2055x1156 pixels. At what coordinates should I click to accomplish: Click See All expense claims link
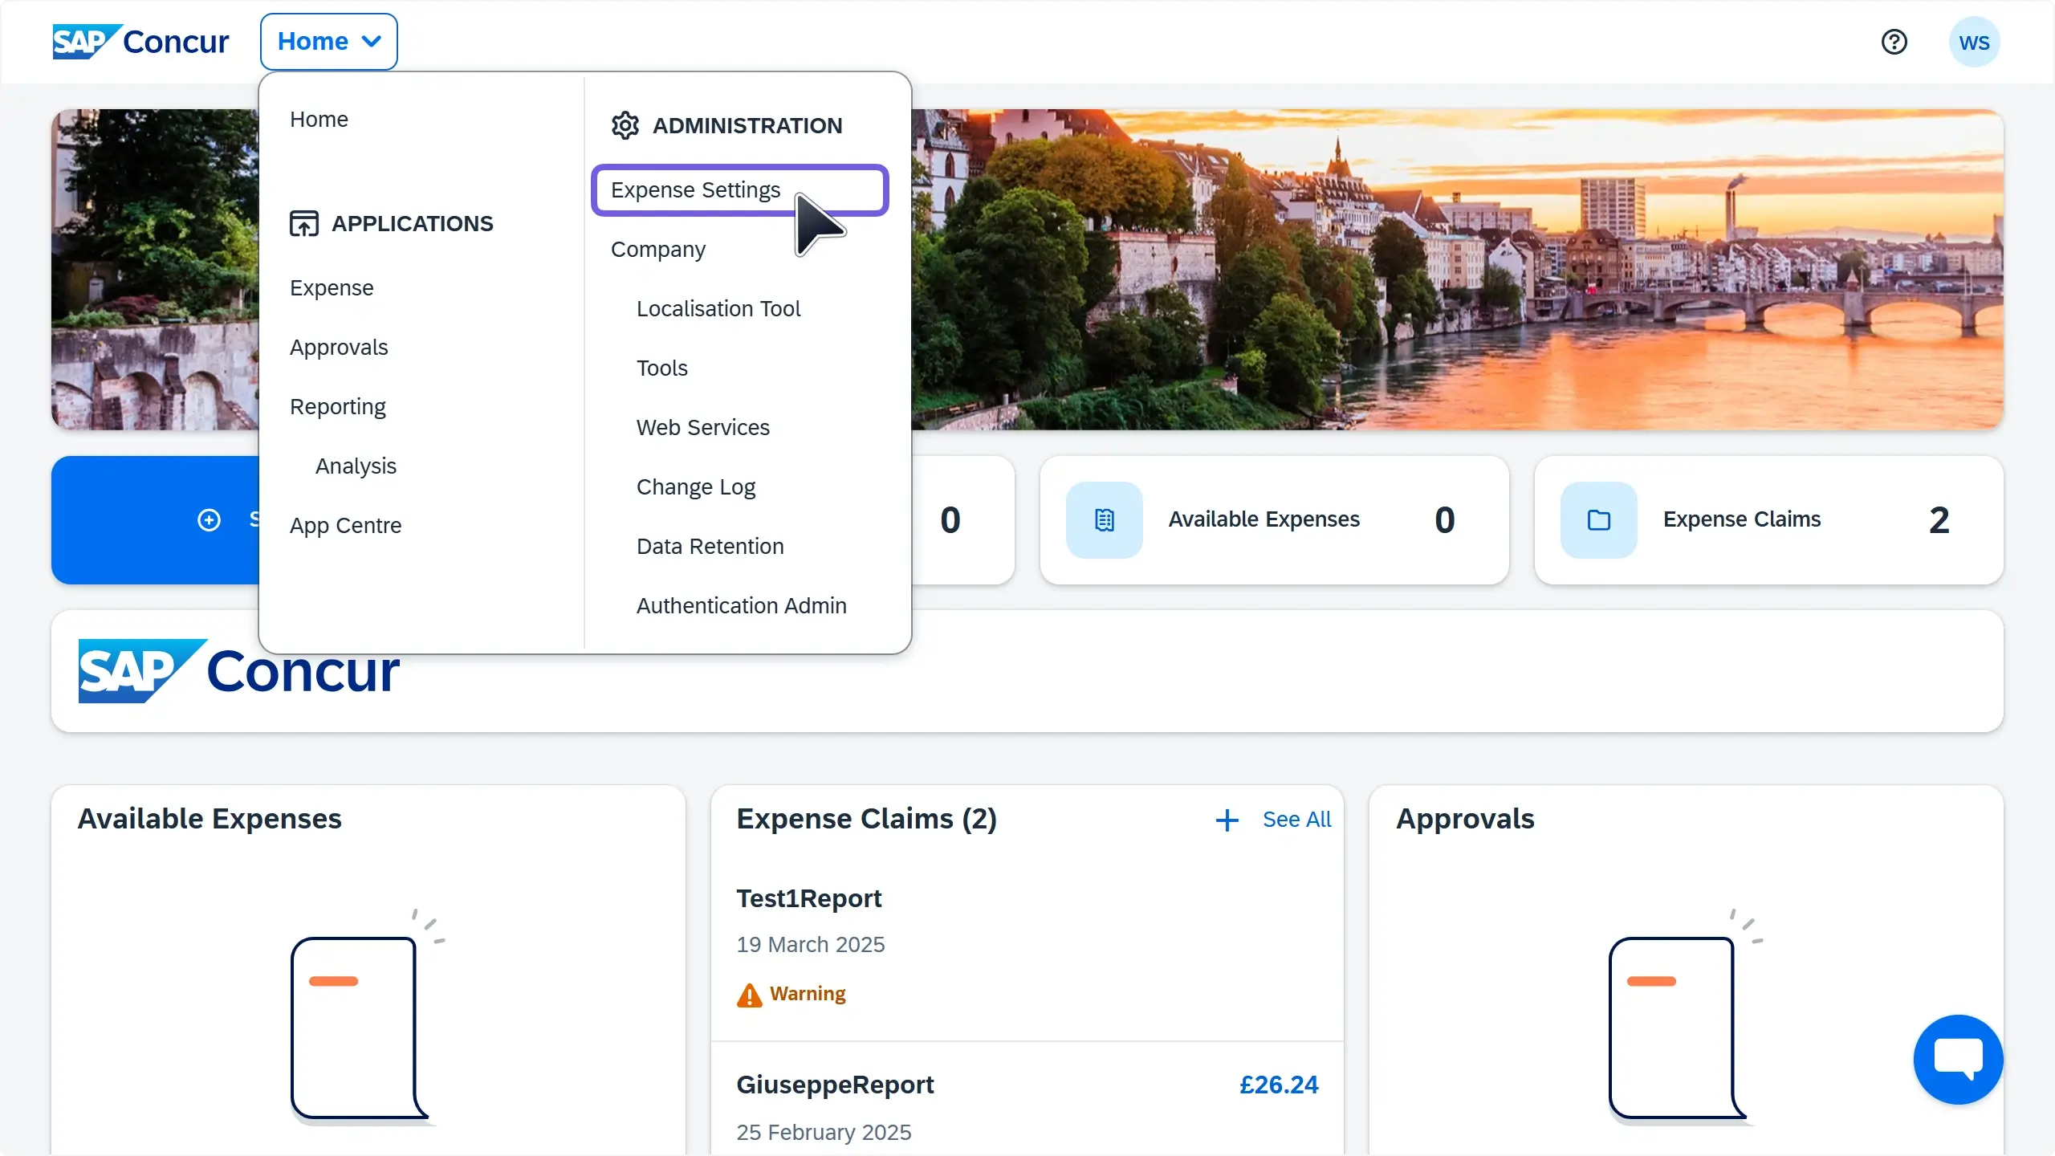point(1296,820)
